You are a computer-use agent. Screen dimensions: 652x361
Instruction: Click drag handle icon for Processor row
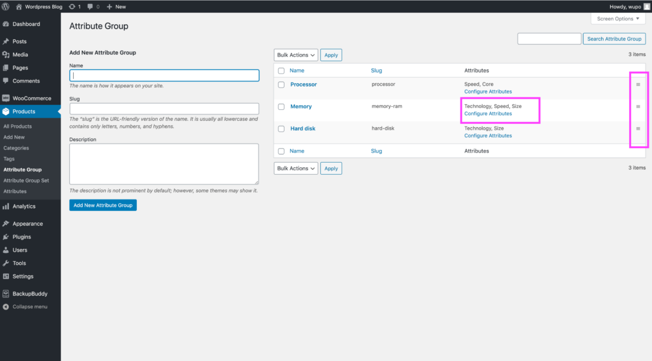click(x=638, y=85)
